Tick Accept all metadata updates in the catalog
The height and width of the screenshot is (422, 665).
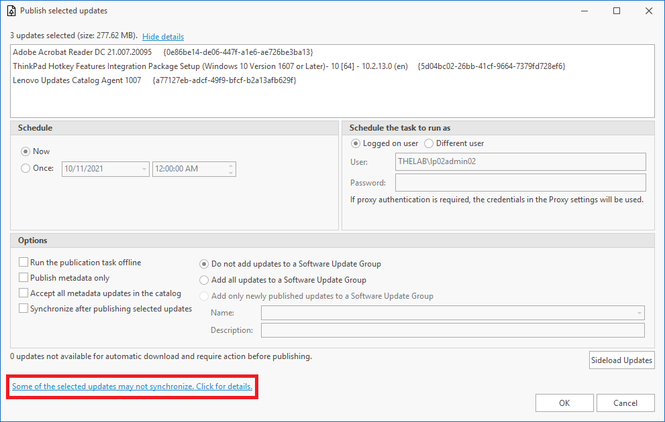(23, 293)
